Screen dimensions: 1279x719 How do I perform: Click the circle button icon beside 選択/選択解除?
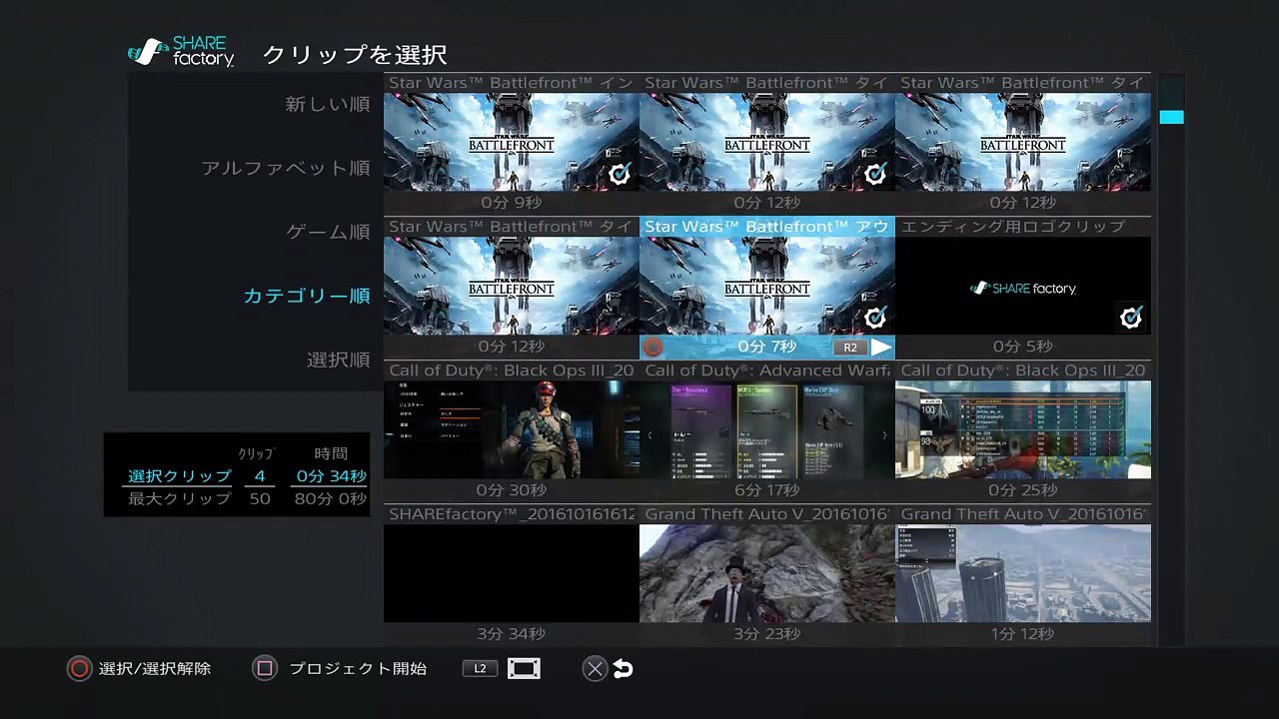click(x=79, y=669)
